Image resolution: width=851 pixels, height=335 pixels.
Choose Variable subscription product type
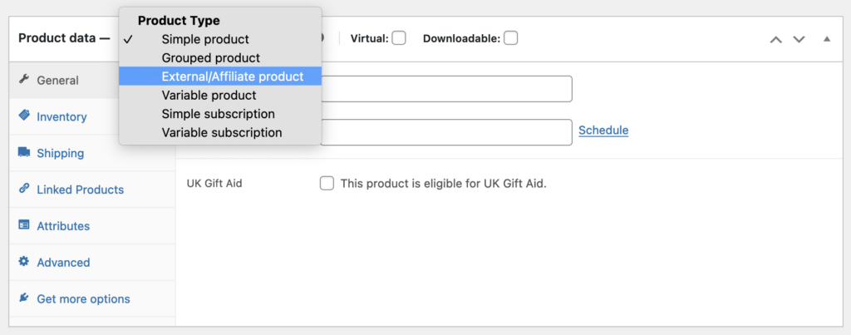(x=220, y=132)
